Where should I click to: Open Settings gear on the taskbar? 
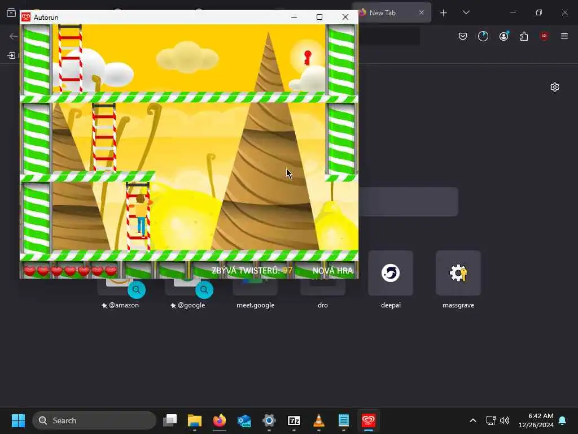click(269, 420)
